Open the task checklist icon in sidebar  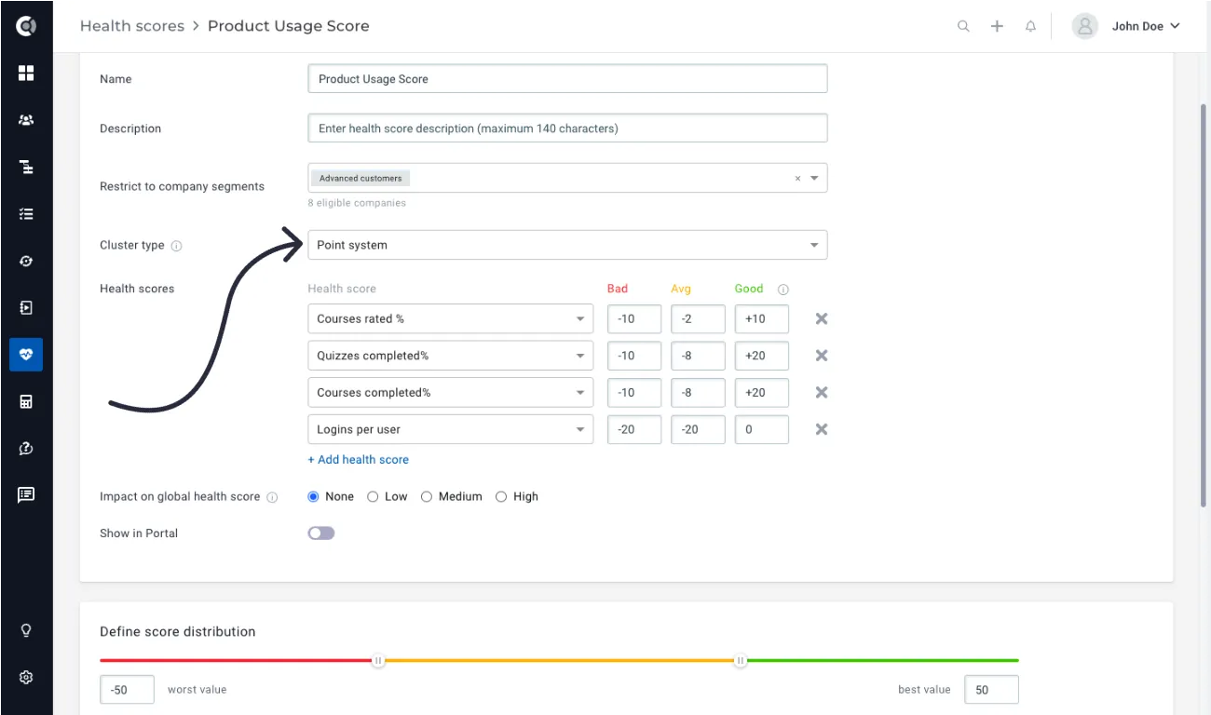(x=26, y=214)
